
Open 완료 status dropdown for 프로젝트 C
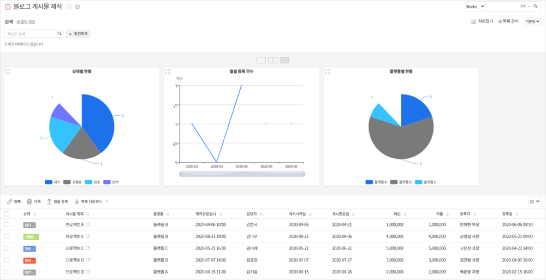tap(29, 249)
